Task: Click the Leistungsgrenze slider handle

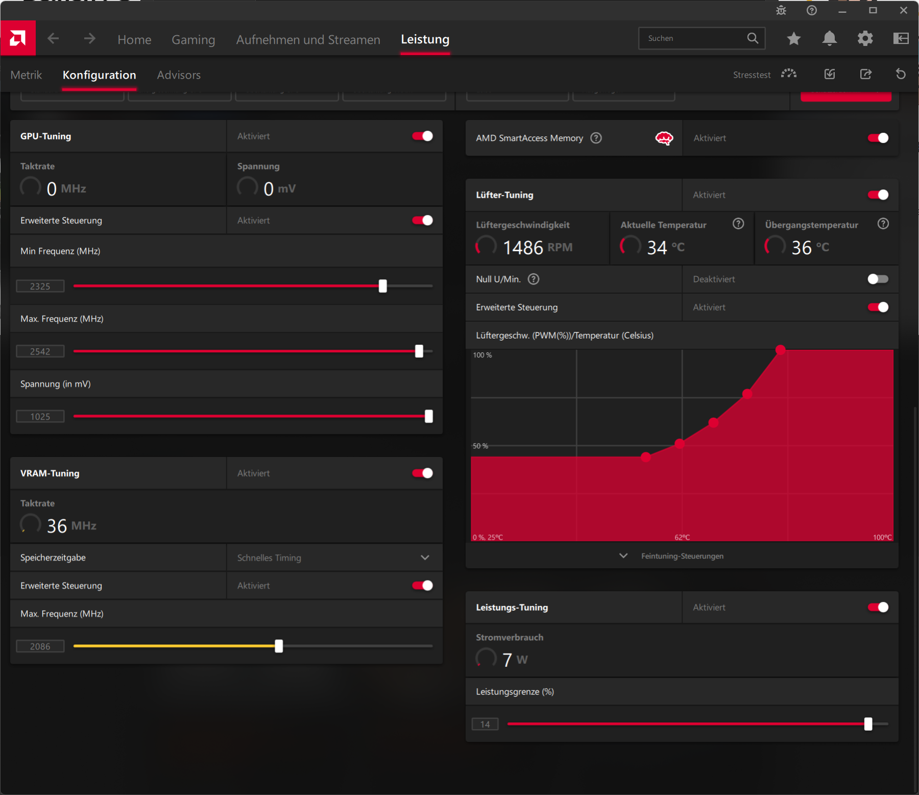Action: pyautogui.click(x=868, y=724)
